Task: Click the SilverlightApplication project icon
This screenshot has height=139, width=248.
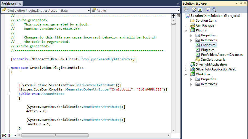Action: tap(192, 64)
